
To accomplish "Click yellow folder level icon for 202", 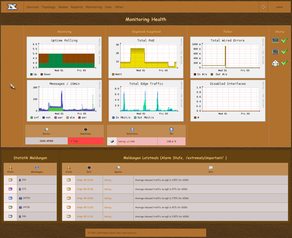I will [x=10, y=180].
